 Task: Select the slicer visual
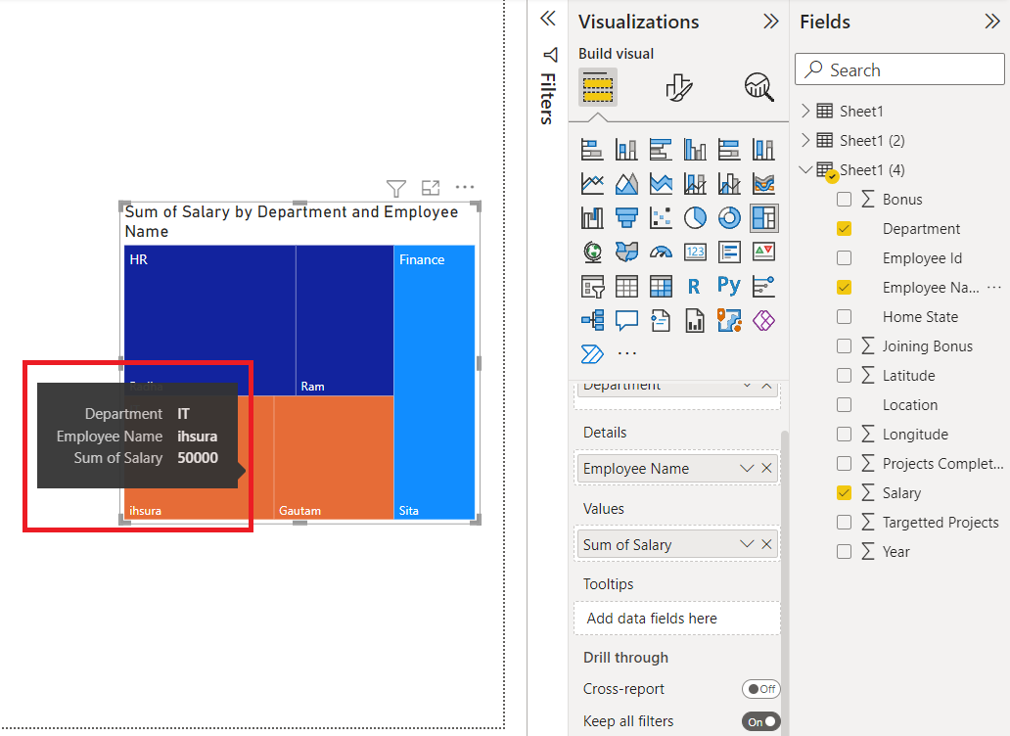pyautogui.click(x=592, y=286)
